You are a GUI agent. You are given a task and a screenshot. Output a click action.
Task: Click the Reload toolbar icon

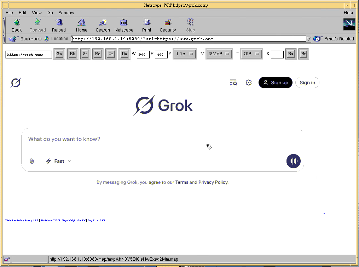click(x=59, y=23)
